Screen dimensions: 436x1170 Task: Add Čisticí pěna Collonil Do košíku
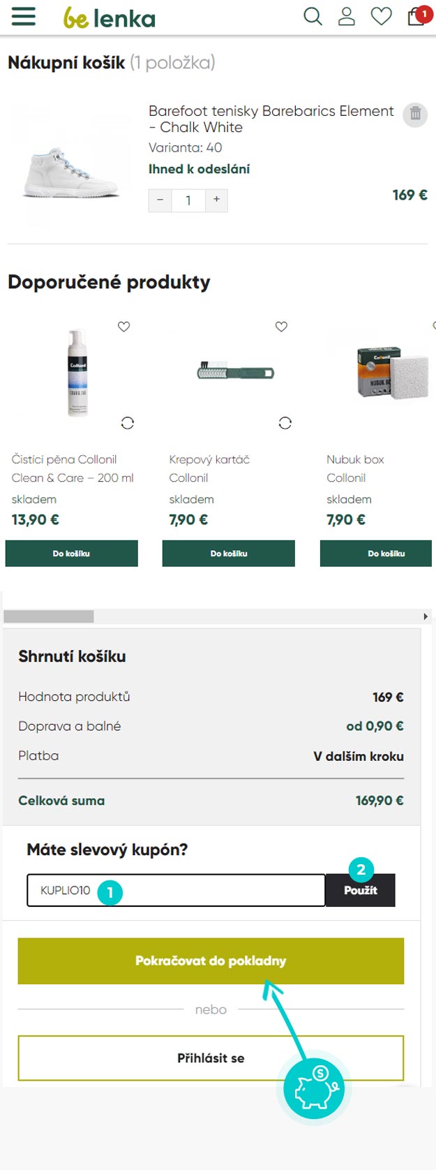click(71, 553)
